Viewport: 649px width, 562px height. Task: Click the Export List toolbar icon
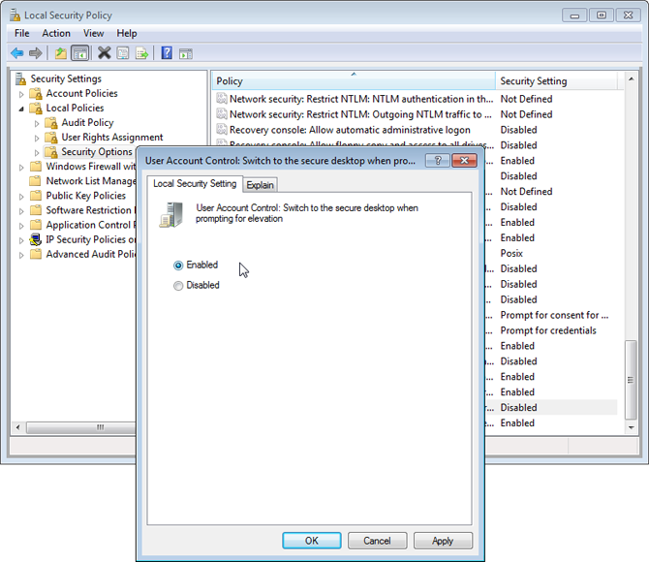141,53
